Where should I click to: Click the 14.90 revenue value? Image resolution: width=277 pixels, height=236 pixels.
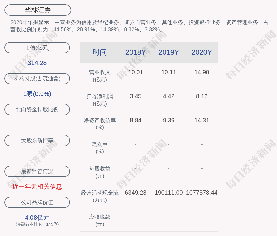pos(202,72)
